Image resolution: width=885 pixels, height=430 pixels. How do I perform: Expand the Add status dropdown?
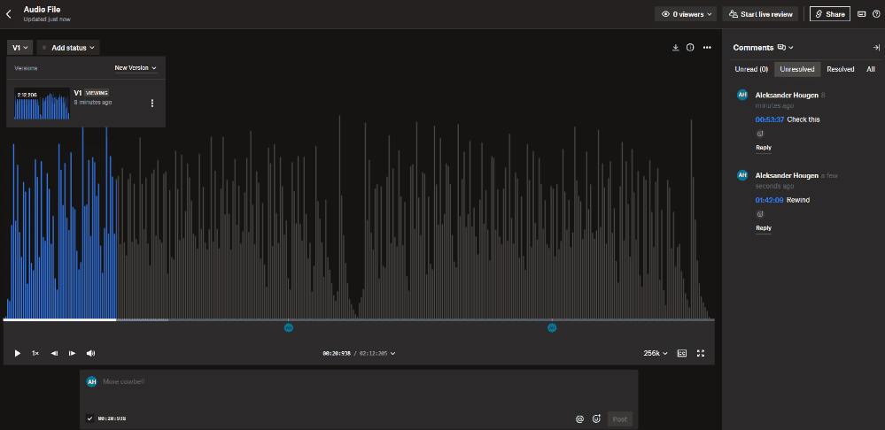tap(68, 48)
